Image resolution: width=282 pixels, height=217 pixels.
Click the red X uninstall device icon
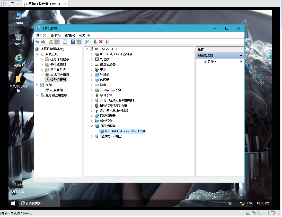[x=101, y=42]
